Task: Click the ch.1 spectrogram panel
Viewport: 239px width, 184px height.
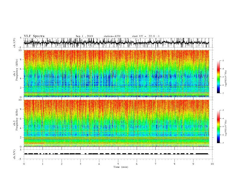Action: (116, 73)
